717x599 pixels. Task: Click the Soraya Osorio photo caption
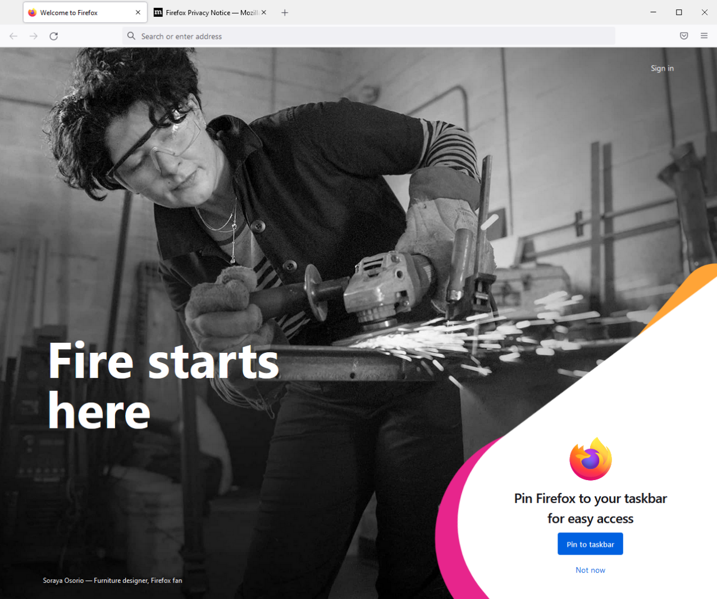(112, 580)
